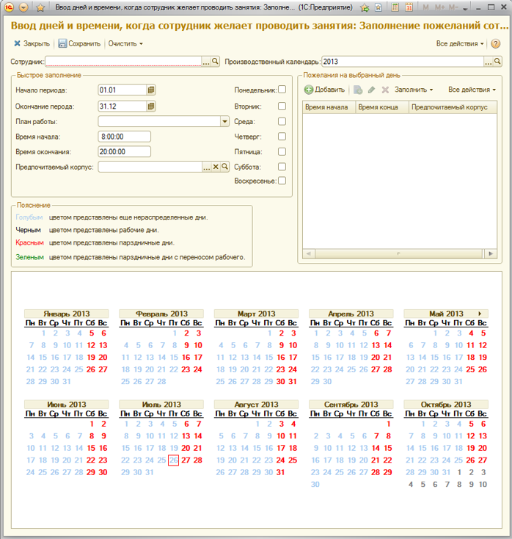This screenshot has width=512, height=539.
Task: Click the M memory button in title bar
Action: pyautogui.click(x=425, y=7)
